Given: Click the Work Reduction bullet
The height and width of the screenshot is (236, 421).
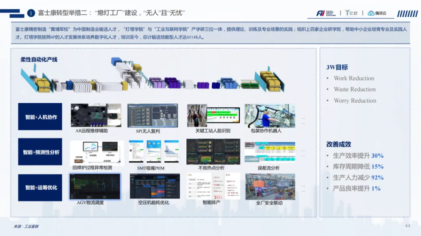Looking at the screenshot, I should coord(354,78).
